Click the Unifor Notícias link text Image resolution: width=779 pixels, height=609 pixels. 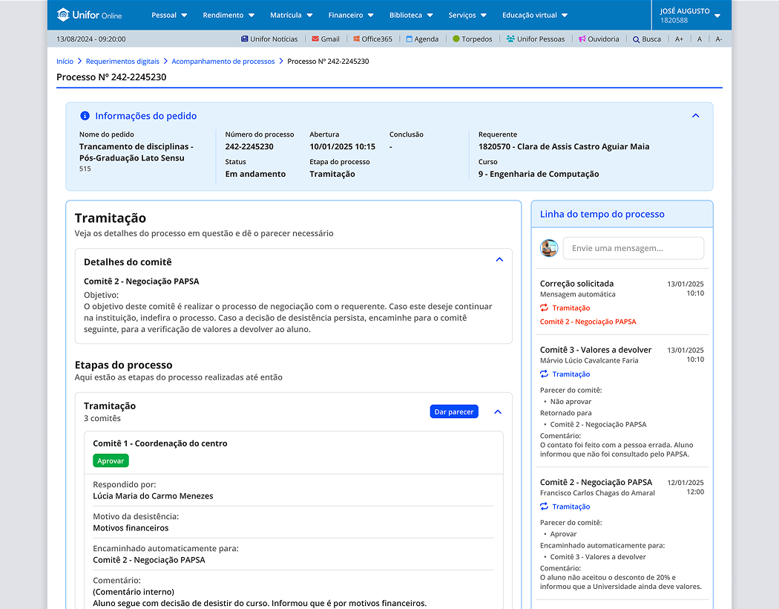[x=274, y=39]
